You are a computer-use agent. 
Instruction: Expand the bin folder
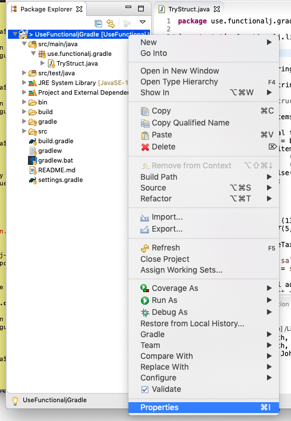point(24,102)
